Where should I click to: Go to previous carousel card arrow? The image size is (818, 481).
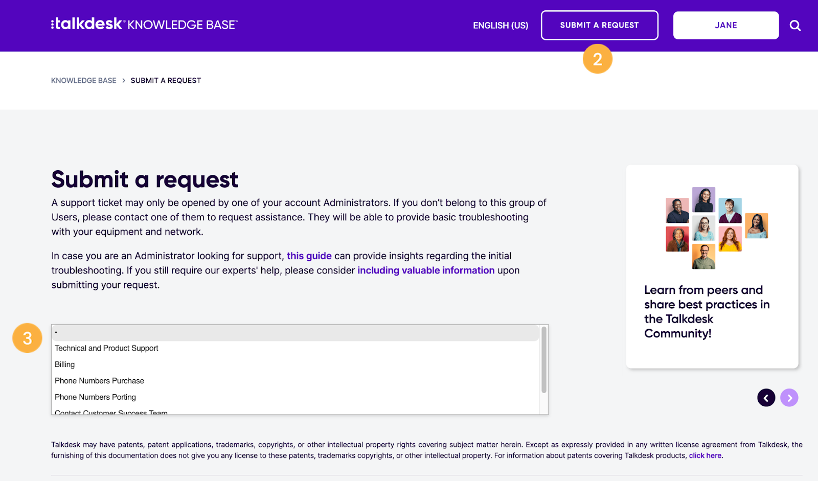(766, 398)
